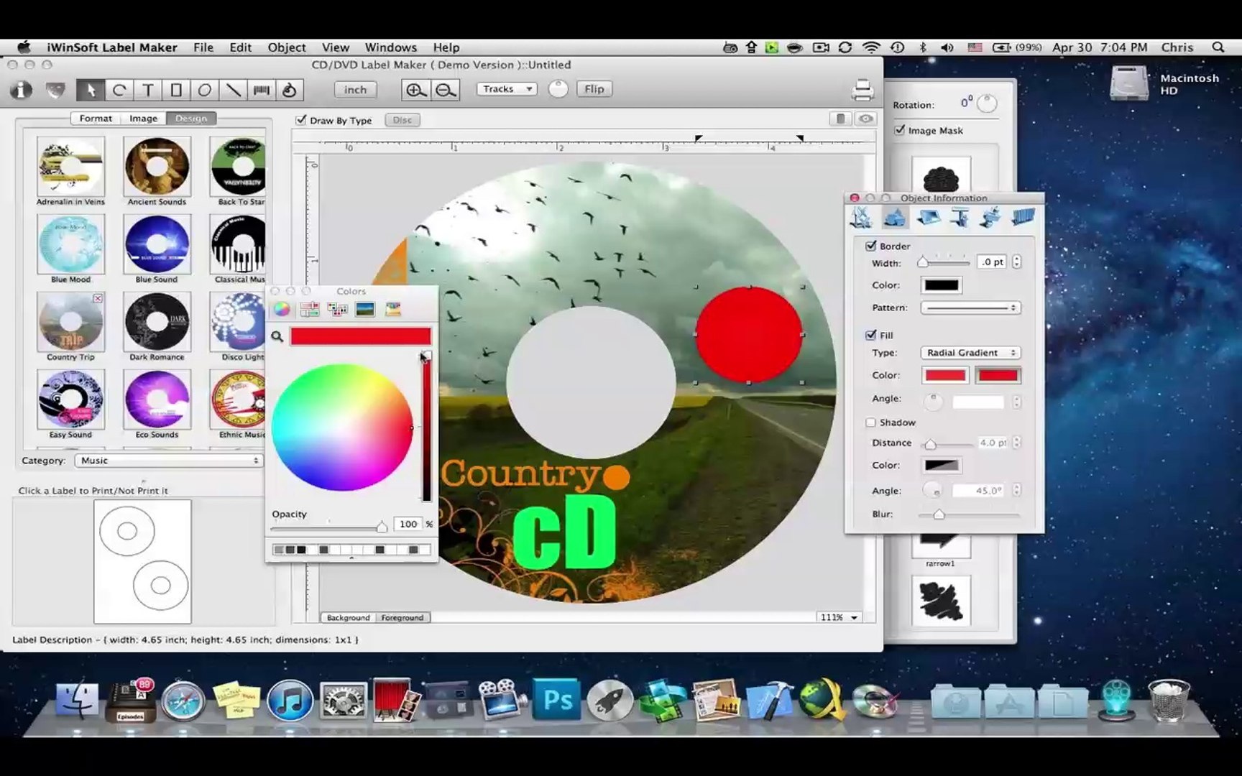
Task: Open the Category Music dropdown
Action: pyautogui.click(x=168, y=461)
